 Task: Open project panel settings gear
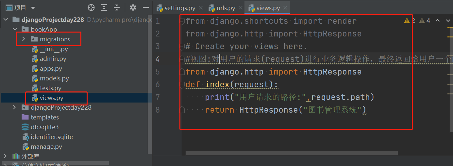[x=133, y=7]
